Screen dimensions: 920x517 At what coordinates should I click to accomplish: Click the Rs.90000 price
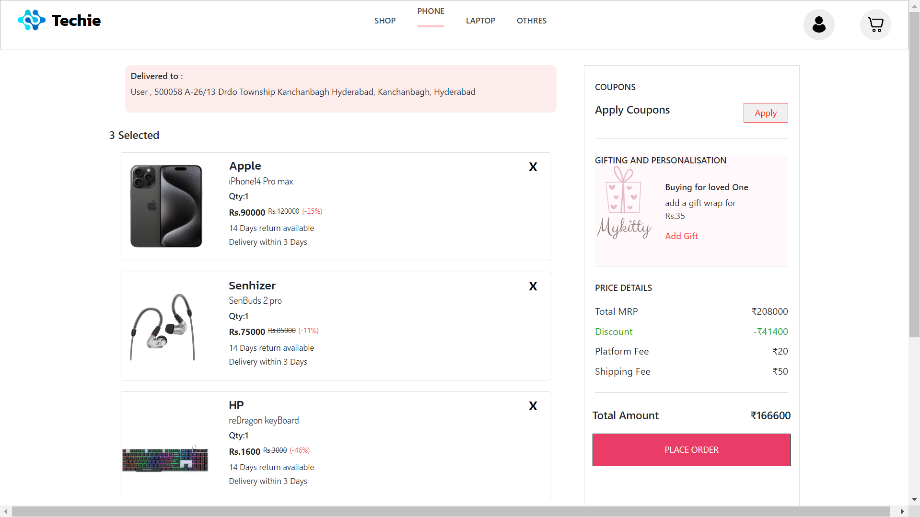pyautogui.click(x=247, y=212)
